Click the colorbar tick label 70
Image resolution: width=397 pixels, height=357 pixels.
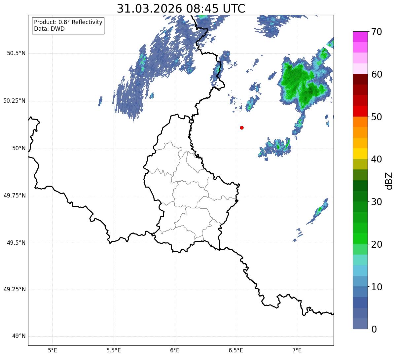376,32
